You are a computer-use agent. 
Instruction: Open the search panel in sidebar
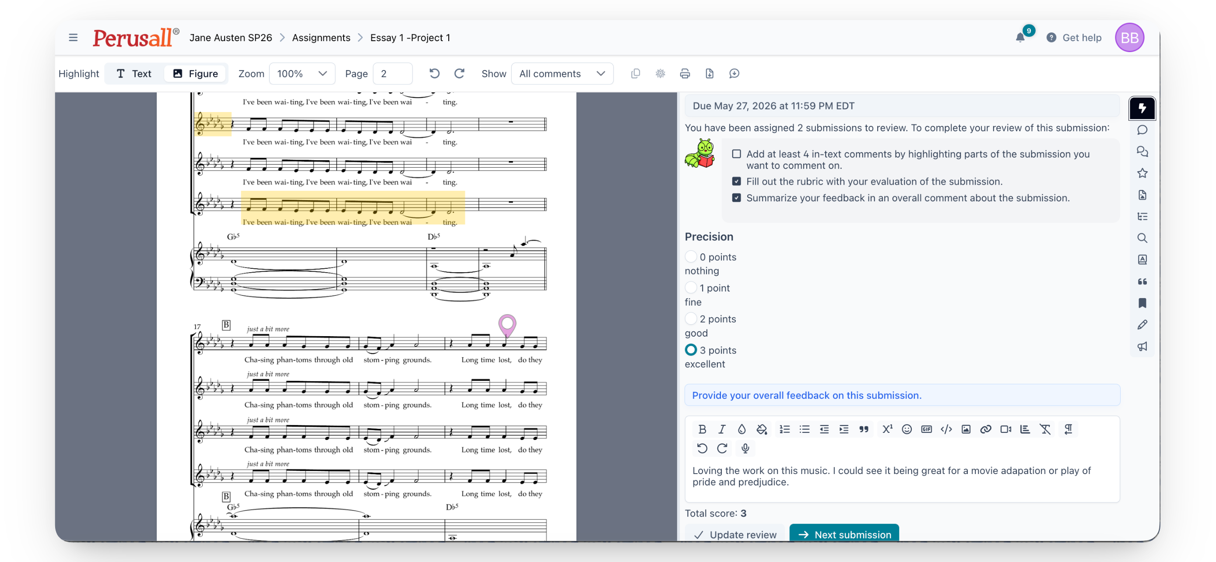(1142, 238)
